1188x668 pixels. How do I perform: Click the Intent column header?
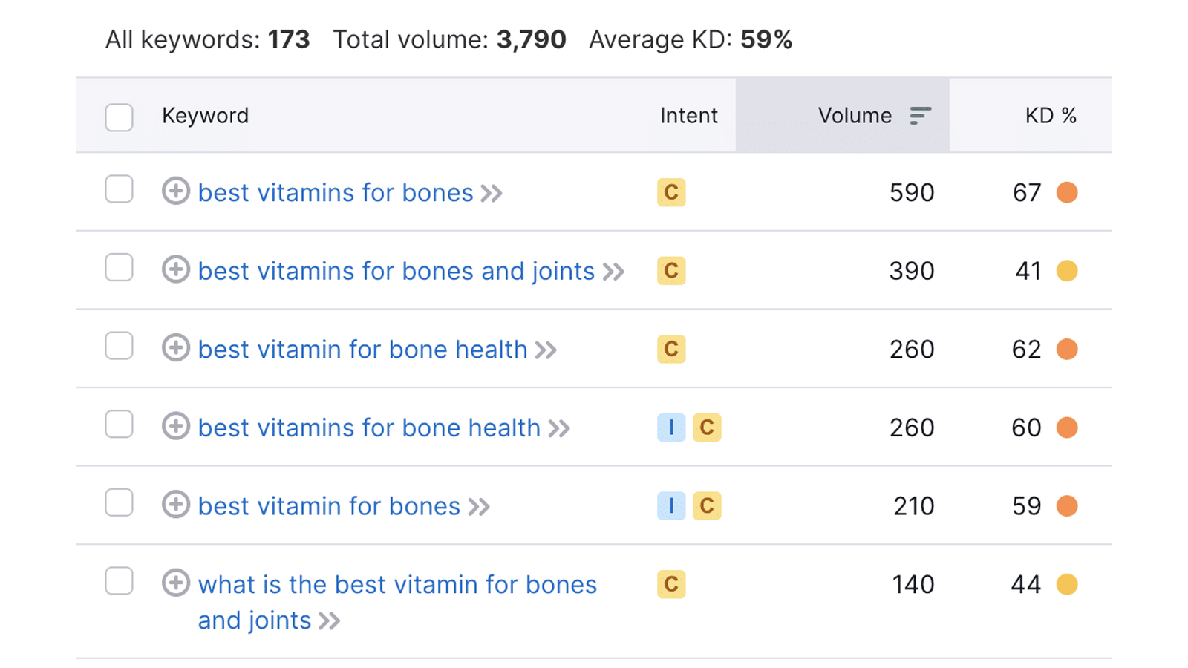(688, 116)
